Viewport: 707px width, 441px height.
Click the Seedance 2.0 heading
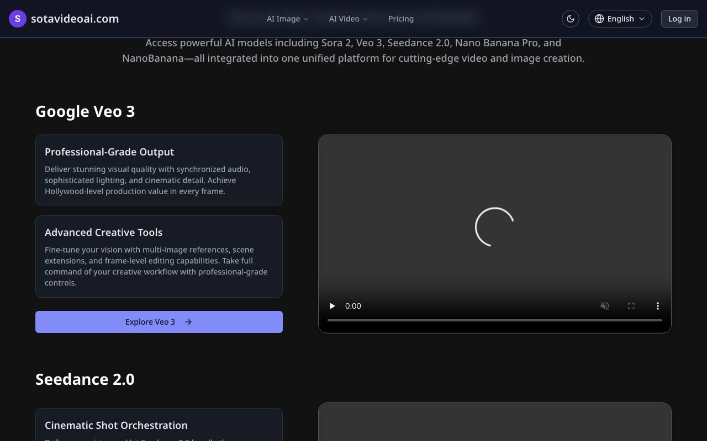click(x=85, y=379)
